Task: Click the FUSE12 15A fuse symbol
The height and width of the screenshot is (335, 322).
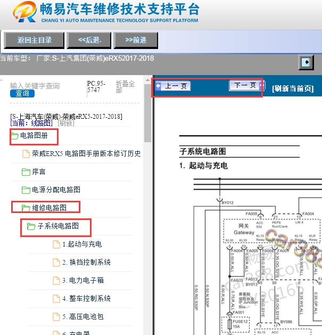Action: pos(230,324)
